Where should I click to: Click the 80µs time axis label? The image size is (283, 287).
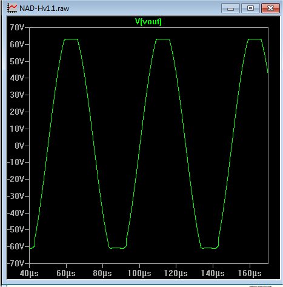pyautogui.click(x=102, y=274)
